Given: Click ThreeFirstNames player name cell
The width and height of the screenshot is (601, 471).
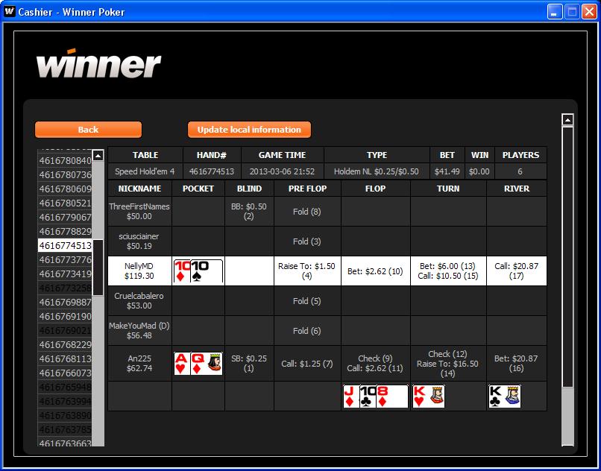Looking at the screenshot, I should 139,212.
